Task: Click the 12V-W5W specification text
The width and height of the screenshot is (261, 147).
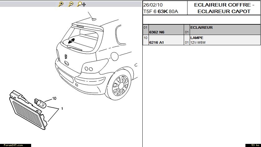Action: point(198,42)
